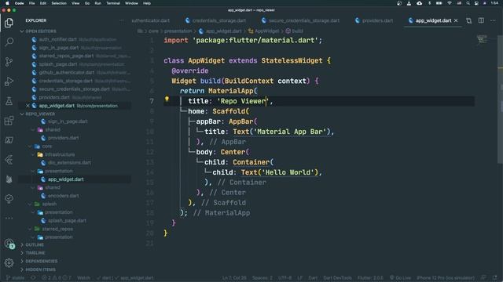Open editor More Actions ellipsis menu
The width and height of the screenshot is (503, 282).
tap(493, 20)
